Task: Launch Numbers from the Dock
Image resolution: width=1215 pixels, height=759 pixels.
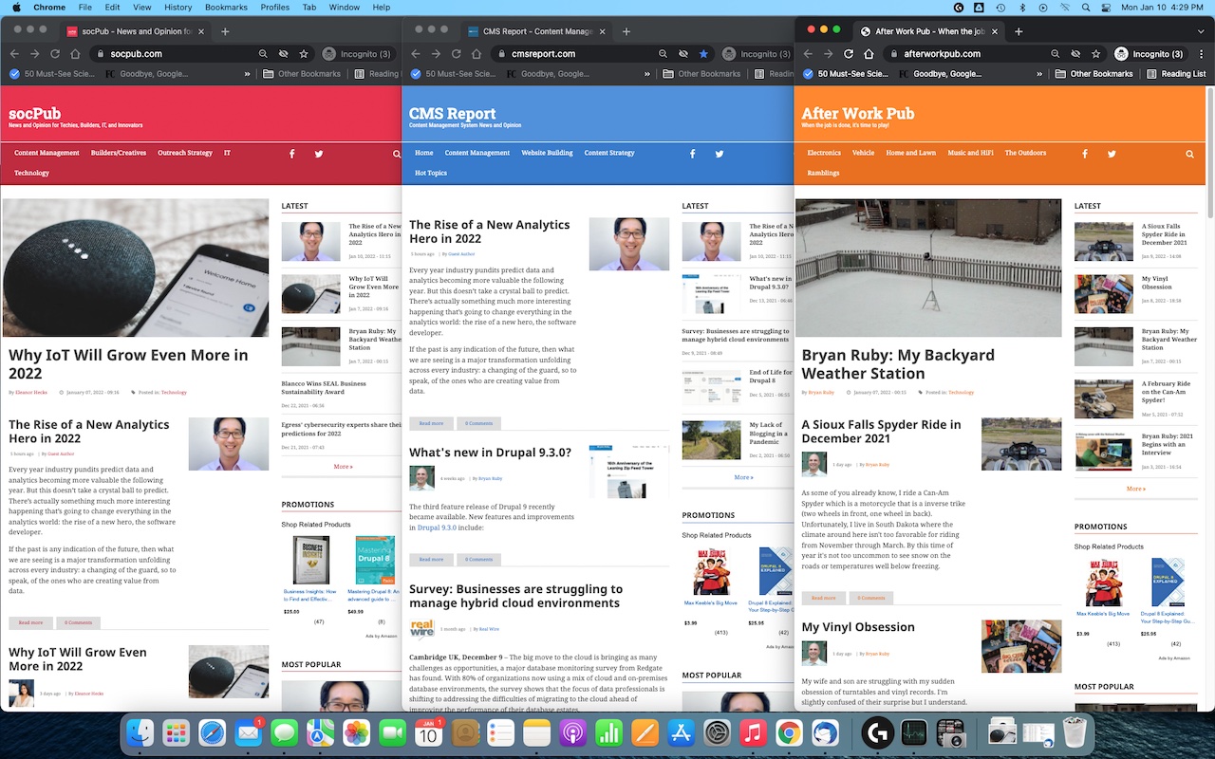Action: (x=608, y=732)
